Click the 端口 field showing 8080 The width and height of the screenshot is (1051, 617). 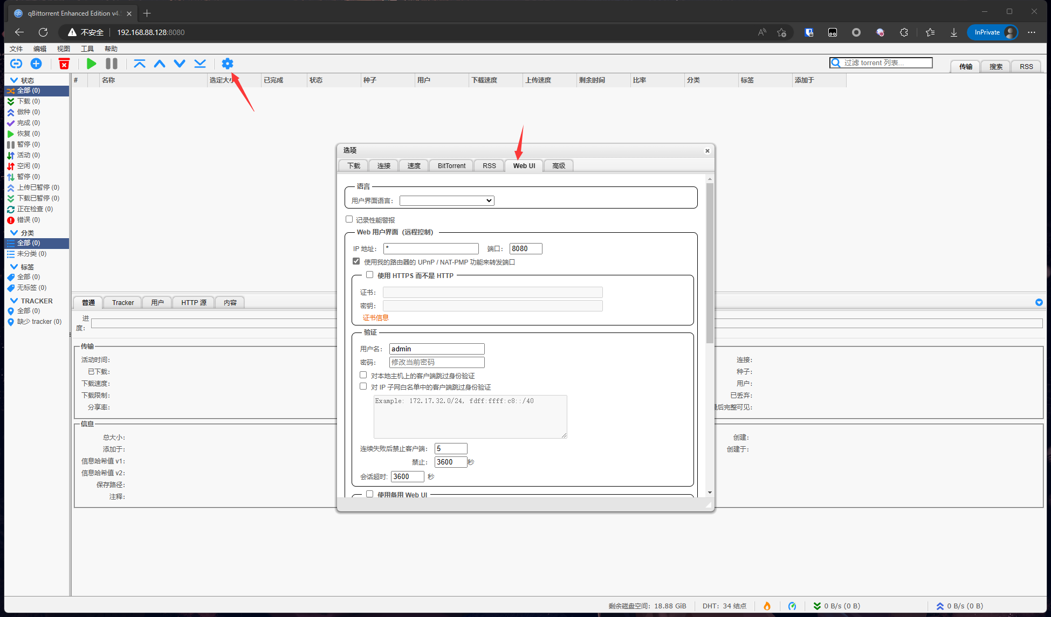click(526, 248)
